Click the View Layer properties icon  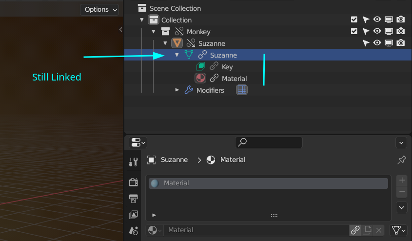[133, 215]
